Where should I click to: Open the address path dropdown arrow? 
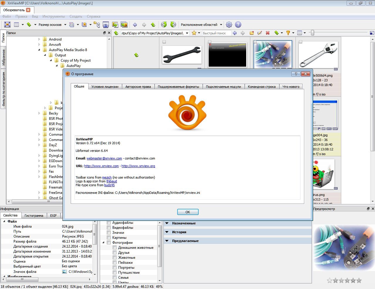(187, 33)
